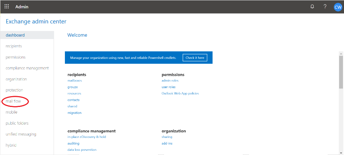Open recipients in the left navigation
This screenshot has height=155, width=344.
click(x=14, y=46)
